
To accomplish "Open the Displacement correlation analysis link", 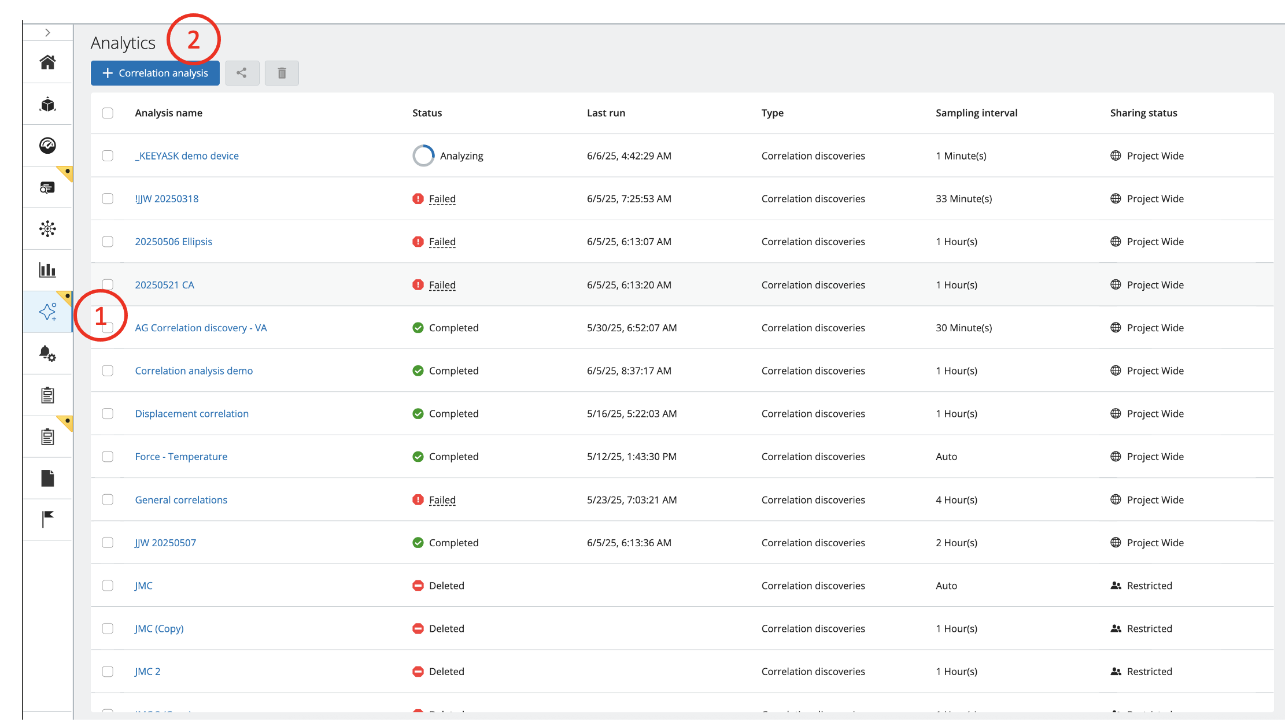I will click(191, 414).
